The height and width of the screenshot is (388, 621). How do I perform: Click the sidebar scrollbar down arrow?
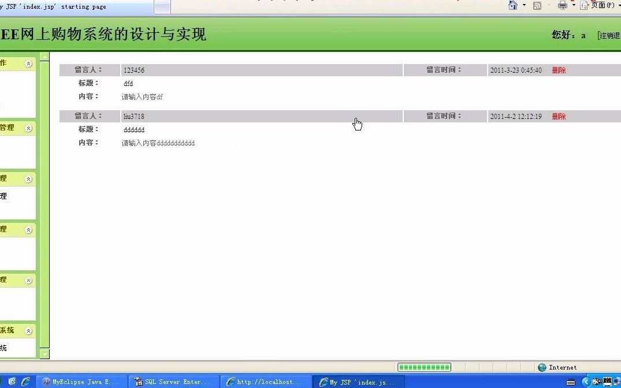44,354
